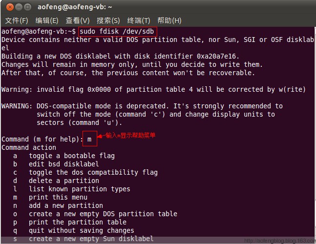Click the vertical scrollbar on right edge
316x244 pixels.
(x=315, y=133)
